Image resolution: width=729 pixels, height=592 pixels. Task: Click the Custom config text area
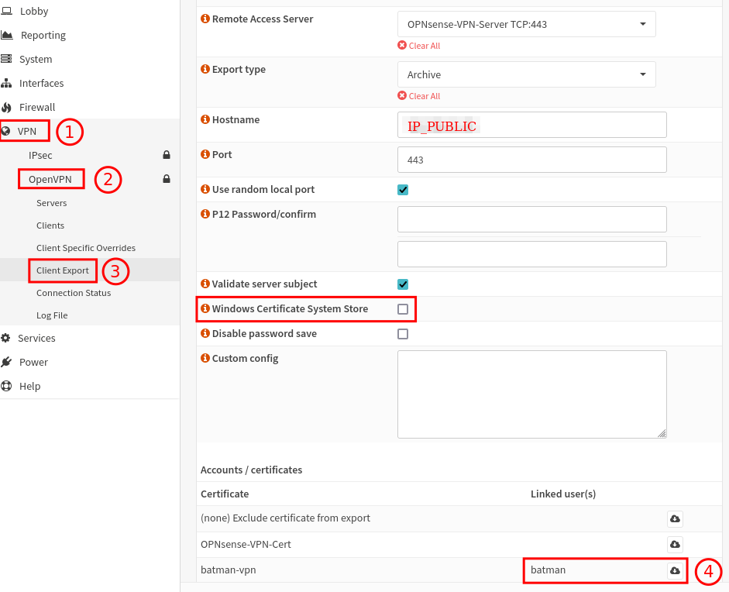pos(532,394)
